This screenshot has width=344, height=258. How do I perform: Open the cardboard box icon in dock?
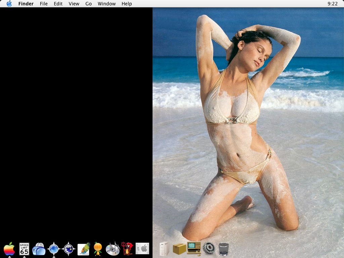pyautogui.click(x=179, y=249)
